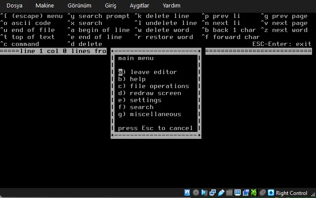Click the shared folders status icon
Image resolution: width=316 pixels, height=198 pixels.
(x=229, y=193)
